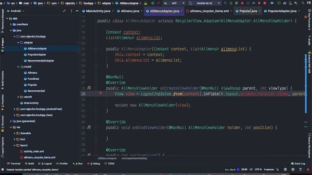
Task: Click the select opened file target icon
Action: click(x=64, y=11)
